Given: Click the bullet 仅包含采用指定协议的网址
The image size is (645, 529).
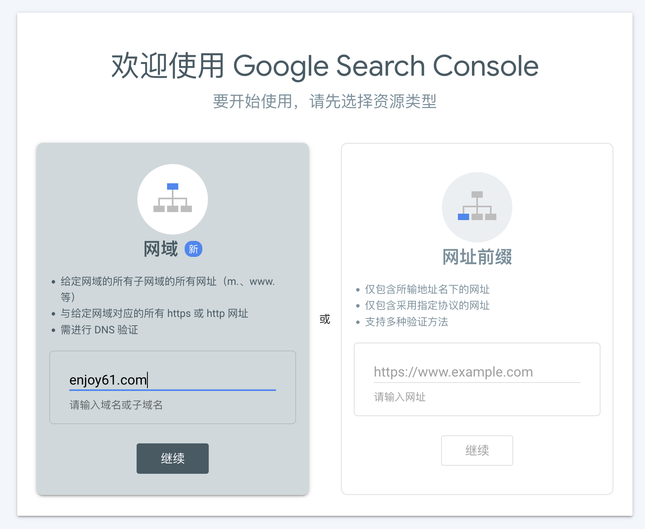Looking at the screenshot, I should (427, 305).
